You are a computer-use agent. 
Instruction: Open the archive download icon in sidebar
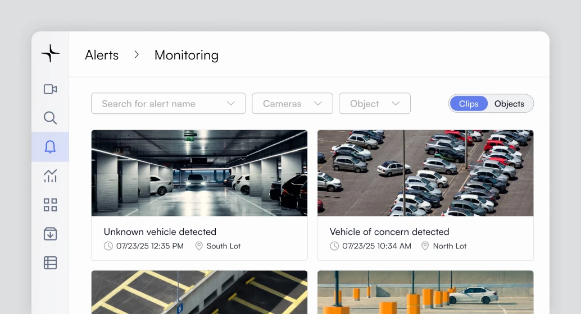[50, 234]
